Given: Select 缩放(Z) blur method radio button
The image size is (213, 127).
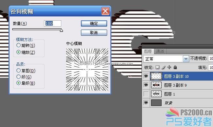Looking at the screenshot, I should click(18, 52).
